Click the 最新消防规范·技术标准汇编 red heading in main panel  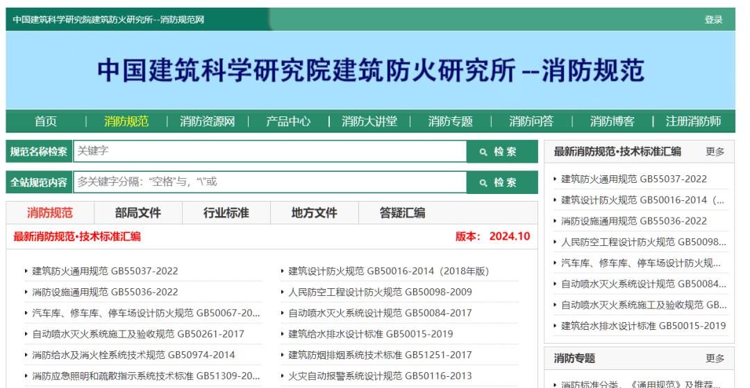77,237
